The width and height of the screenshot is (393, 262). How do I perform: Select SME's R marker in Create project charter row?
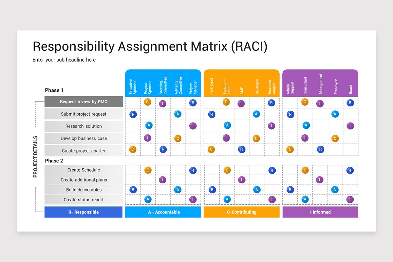click(241, 149)
